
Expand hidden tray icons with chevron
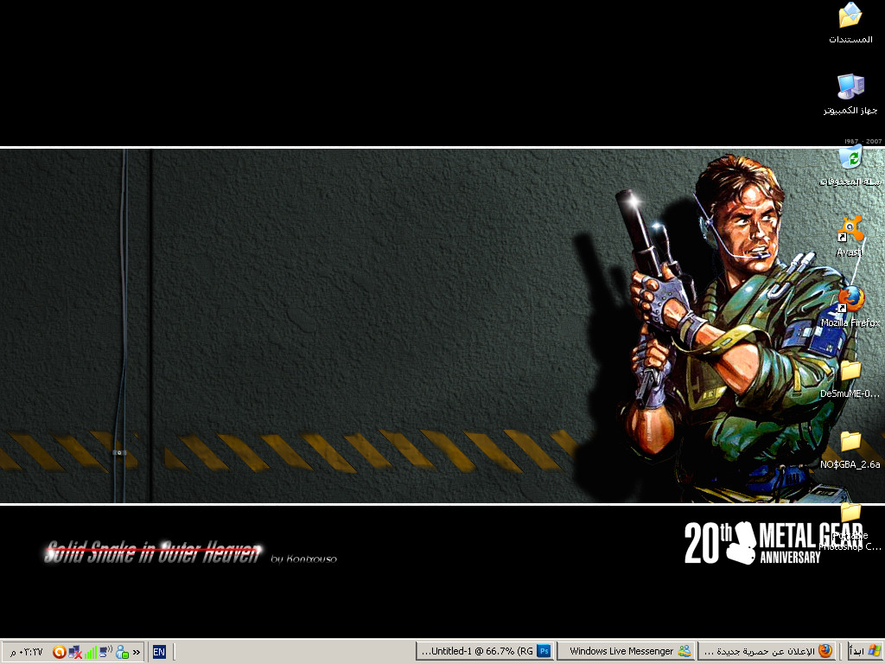point(137,652)
